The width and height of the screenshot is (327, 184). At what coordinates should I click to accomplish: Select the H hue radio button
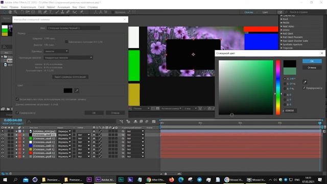tap(285, 79)
